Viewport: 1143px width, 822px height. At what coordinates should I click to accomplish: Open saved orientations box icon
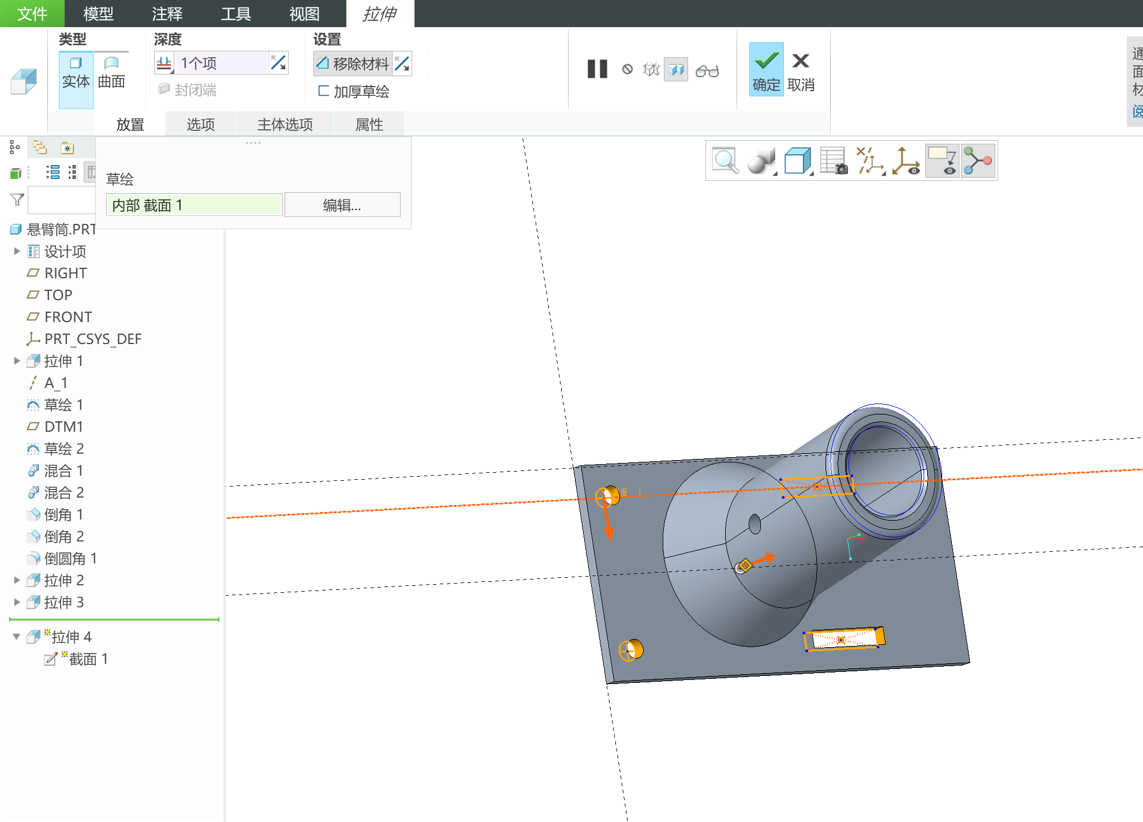coord(798,160)
